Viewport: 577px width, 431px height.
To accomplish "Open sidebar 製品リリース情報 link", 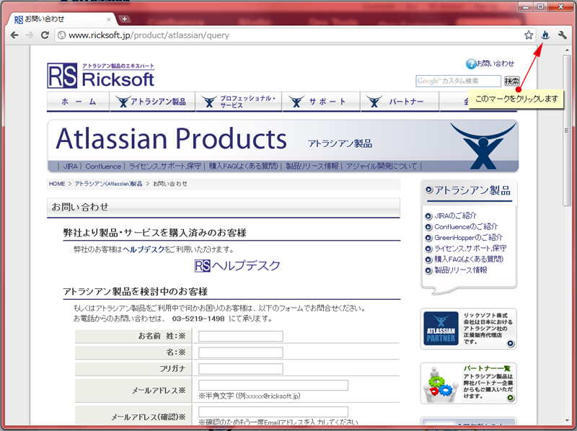I will [x=461, y=270].
